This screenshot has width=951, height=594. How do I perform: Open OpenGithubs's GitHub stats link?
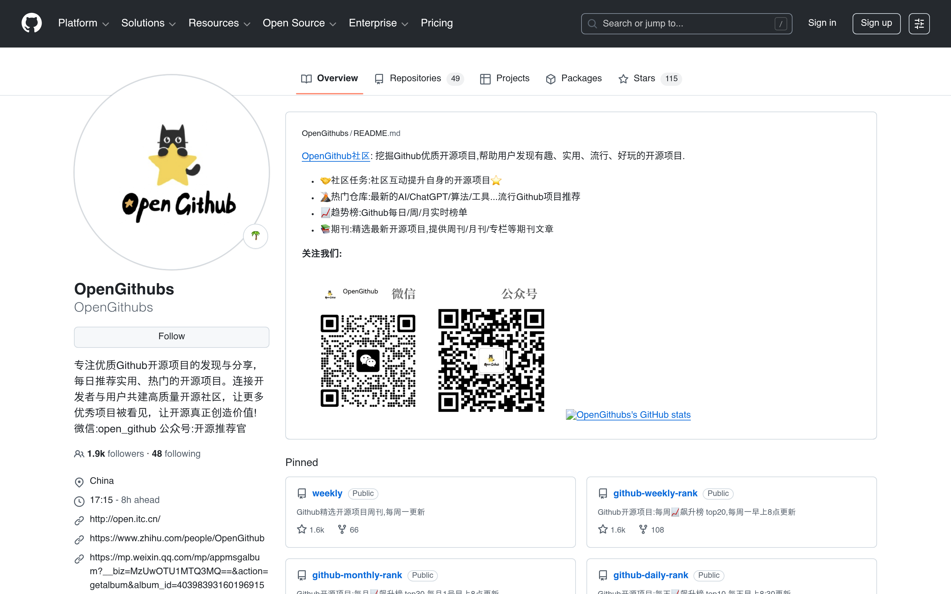628,414
